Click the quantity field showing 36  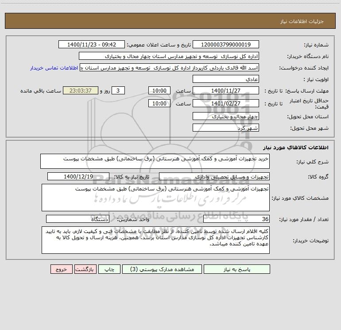coord(236,219)
